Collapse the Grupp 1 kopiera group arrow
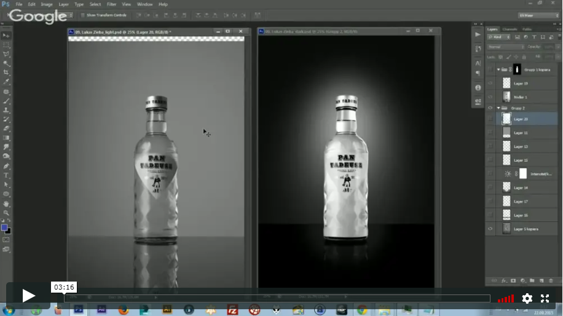 pos(498,69)
